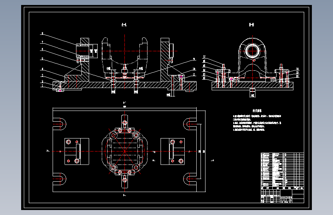Select callout 19 in B-B view

tap(297, 73)
